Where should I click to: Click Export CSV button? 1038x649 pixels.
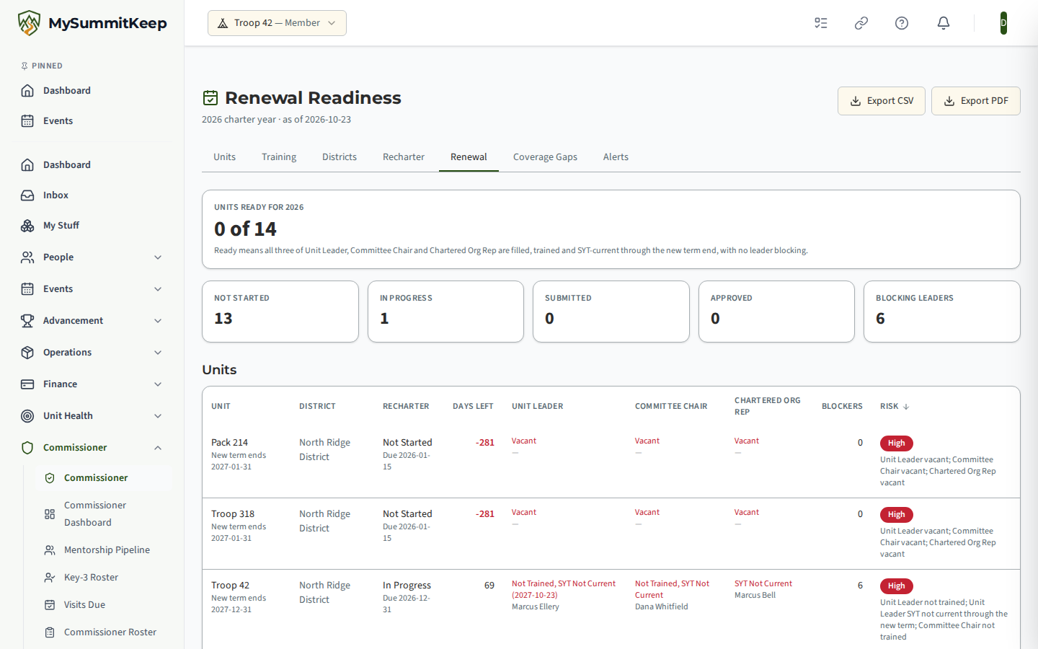point(882,101)
